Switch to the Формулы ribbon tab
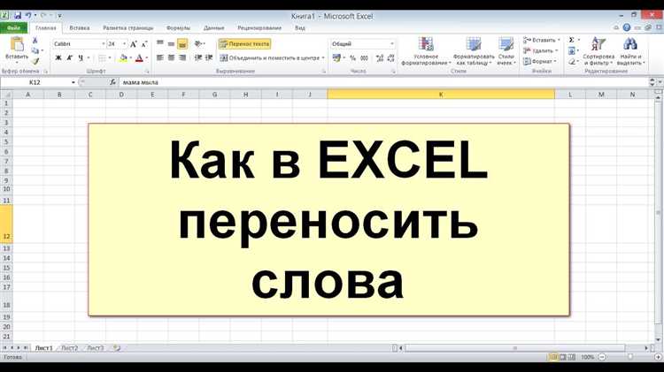 [x=178, y=28]
